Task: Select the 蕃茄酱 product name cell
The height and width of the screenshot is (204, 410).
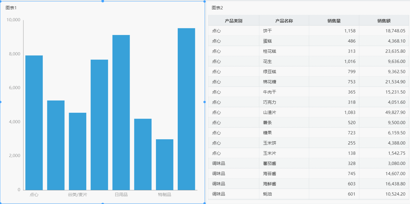Action: tap(284, 163)
